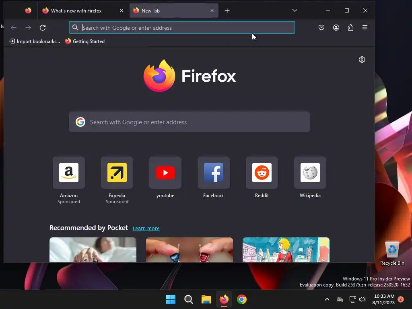Open a new tab with plus button

point(227,11)
